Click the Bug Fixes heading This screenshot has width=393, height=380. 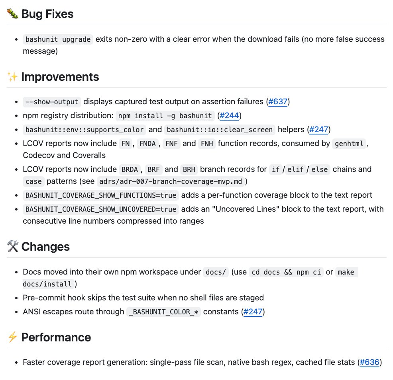point(47,14)
